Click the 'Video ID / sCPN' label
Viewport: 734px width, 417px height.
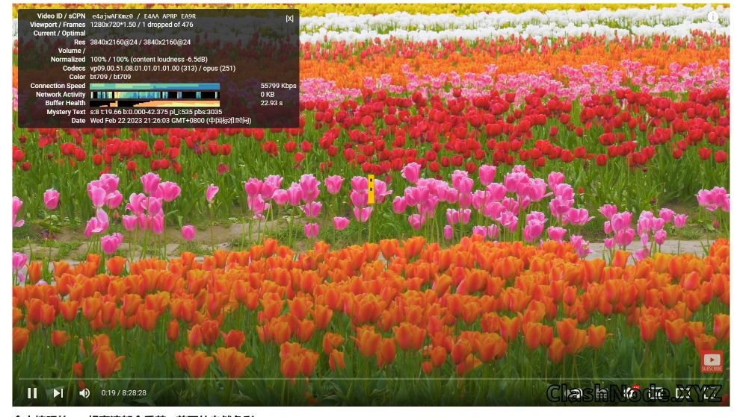tap(61, 16)
